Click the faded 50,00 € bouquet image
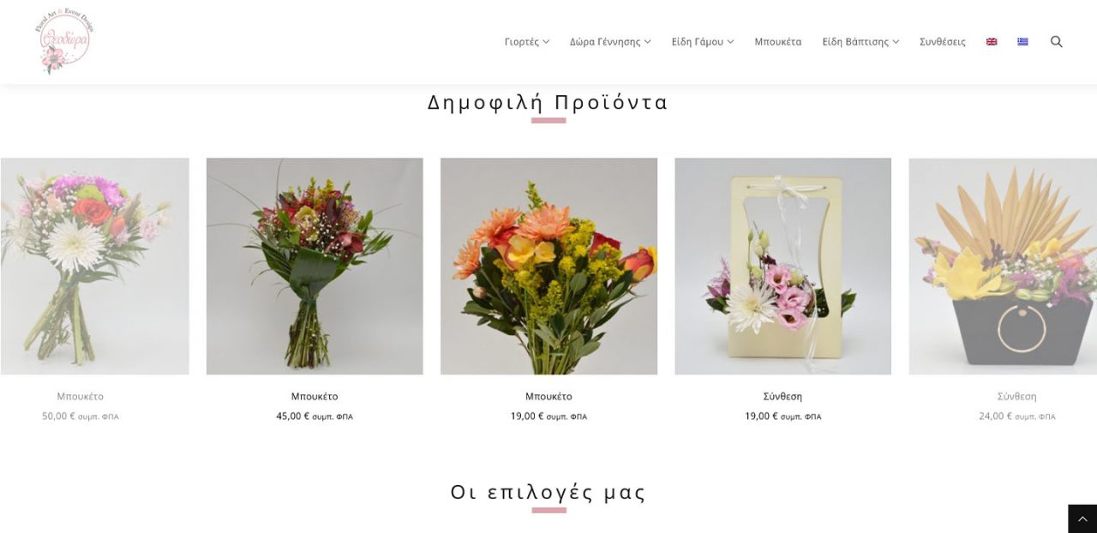The height and width of the screenshot is (533, 1097). tap(94, 266)
